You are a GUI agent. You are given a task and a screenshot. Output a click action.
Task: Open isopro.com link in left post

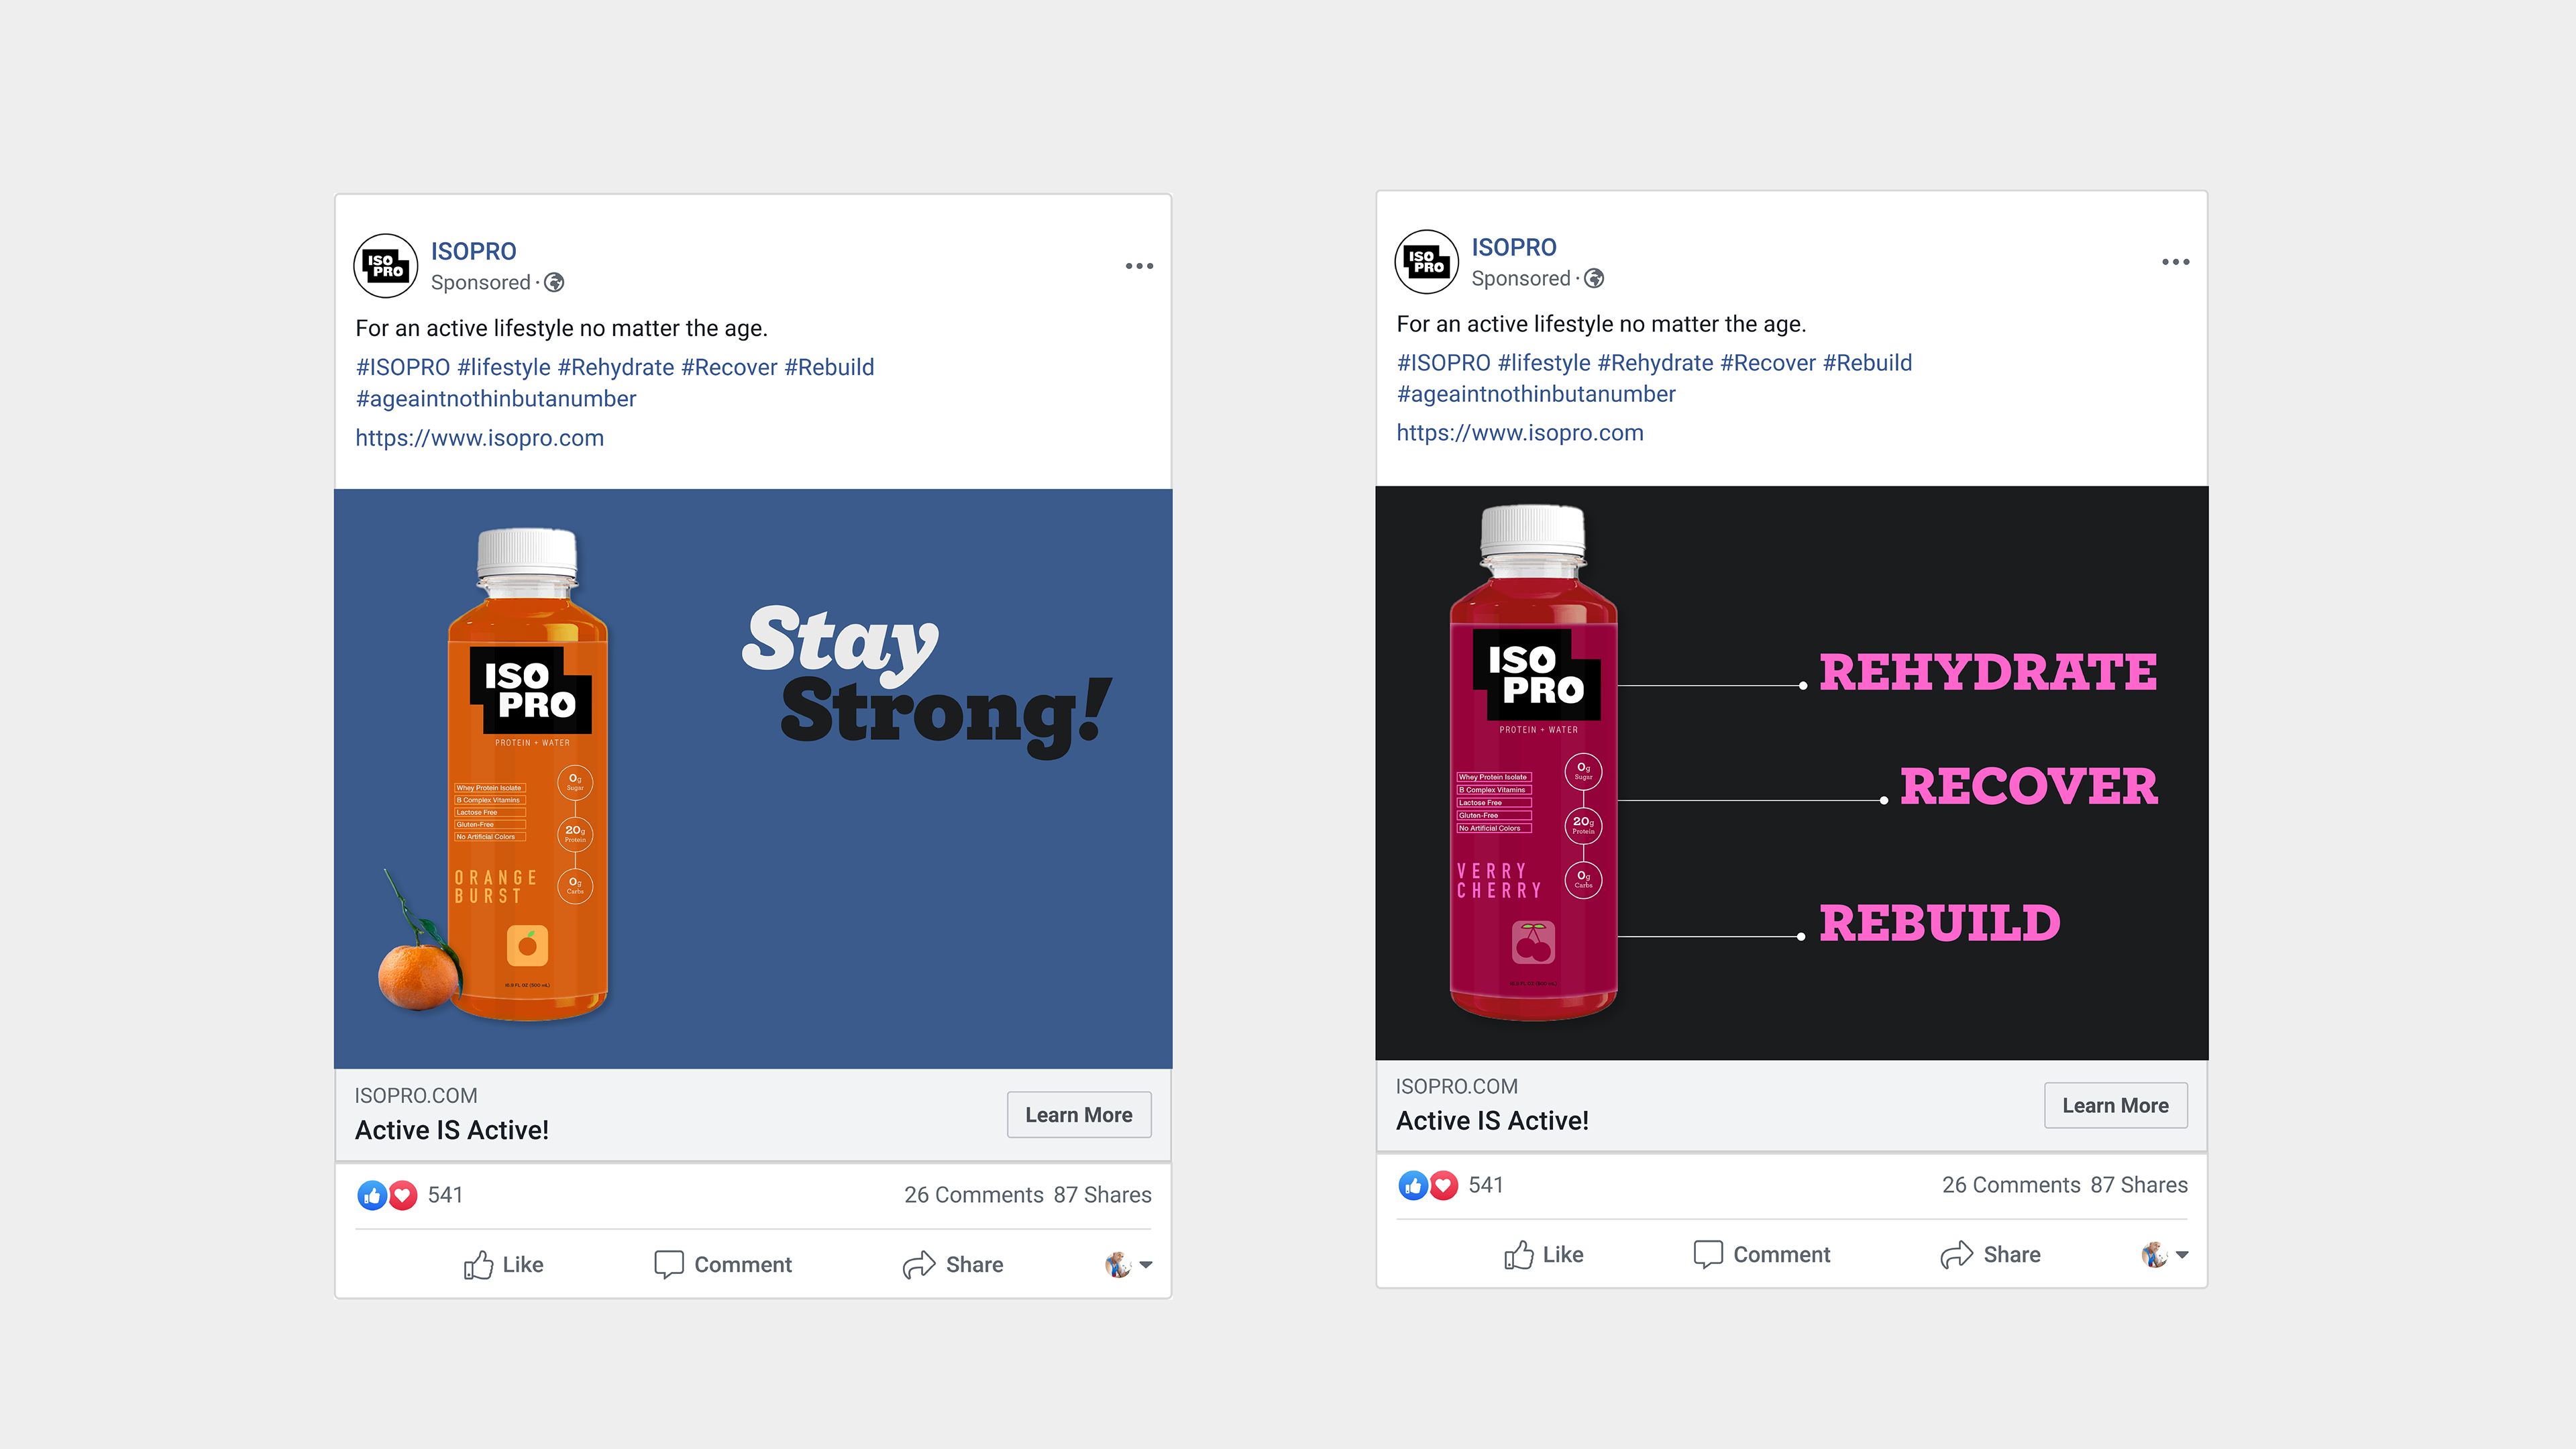pos(479,438)
